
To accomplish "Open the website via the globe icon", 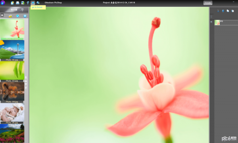I will click(38, 3).
